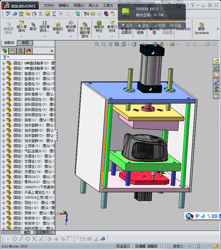Screen dimensions: 221x250
Task: Run the Check tool with yellow checkmark
Action: tap(48, 14)
